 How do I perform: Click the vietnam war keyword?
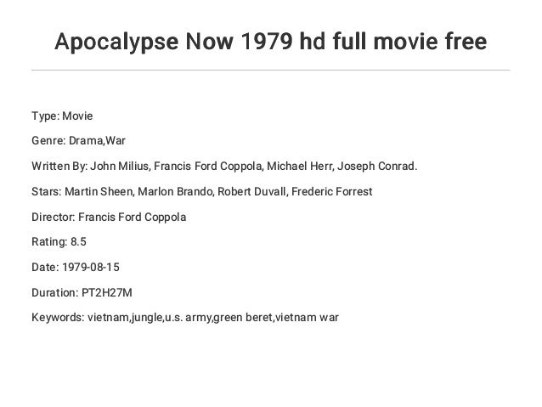[x=307, y=318]
